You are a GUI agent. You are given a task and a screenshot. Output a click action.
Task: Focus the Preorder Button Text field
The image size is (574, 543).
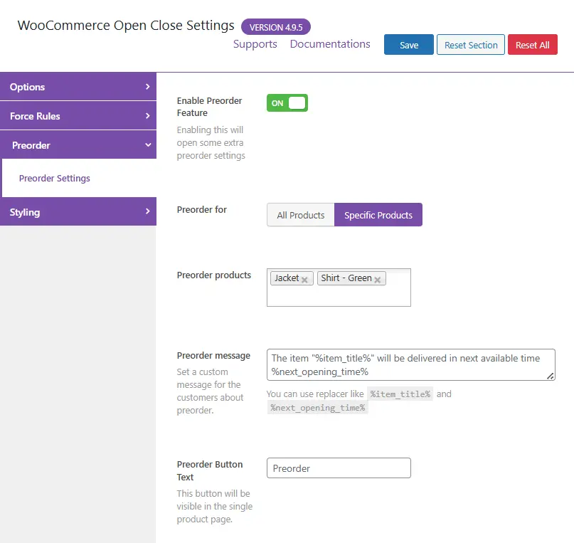click(339, 468)
